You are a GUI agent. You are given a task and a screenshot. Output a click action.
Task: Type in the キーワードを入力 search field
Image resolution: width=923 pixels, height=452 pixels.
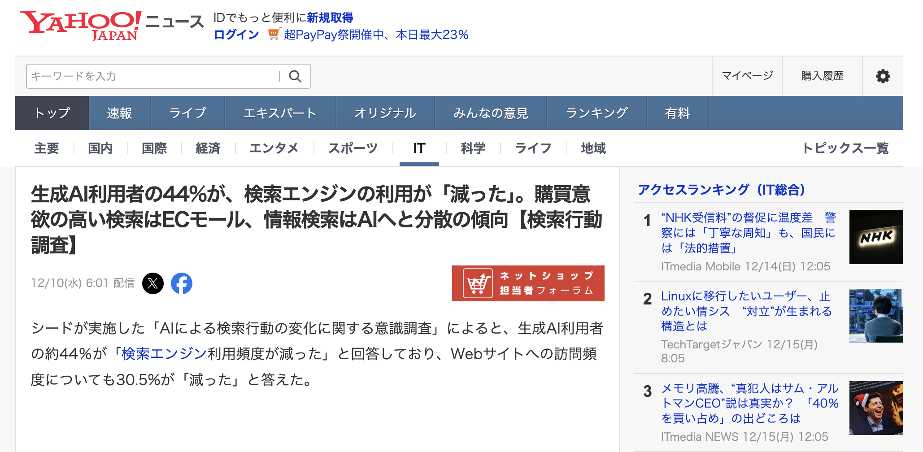[x=152, y=76]
